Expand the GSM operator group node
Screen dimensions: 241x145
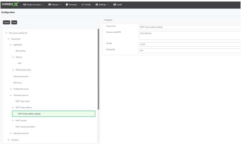(x=13, y=70)
